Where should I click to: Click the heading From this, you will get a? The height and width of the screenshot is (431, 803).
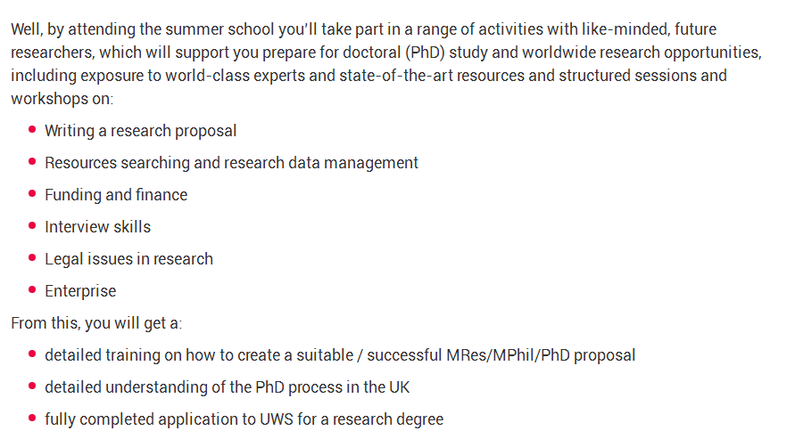tap(96, 323)
